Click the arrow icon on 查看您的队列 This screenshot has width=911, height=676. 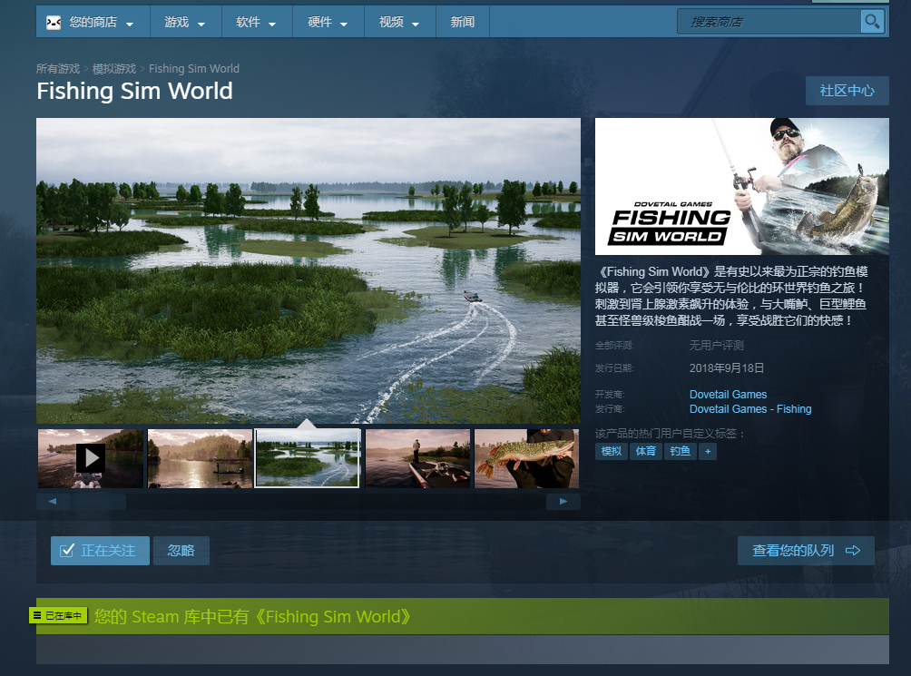click(x=853, y=551)
